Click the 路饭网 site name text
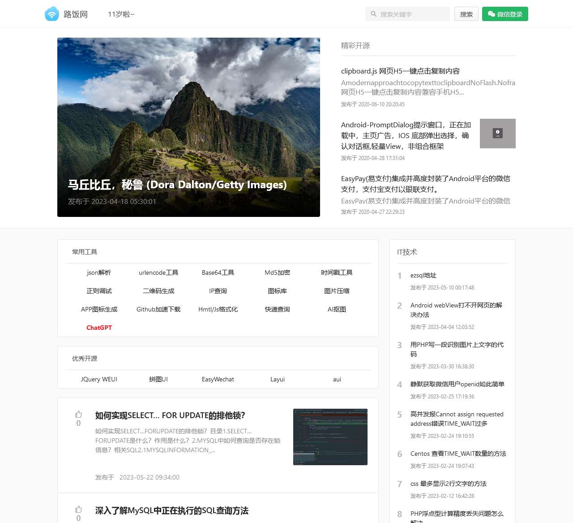This screenshot has height=523, width=573. point(76,14)
